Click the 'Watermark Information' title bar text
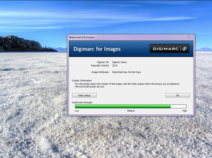This screenshot has width=212, height=158. (82, 37)
